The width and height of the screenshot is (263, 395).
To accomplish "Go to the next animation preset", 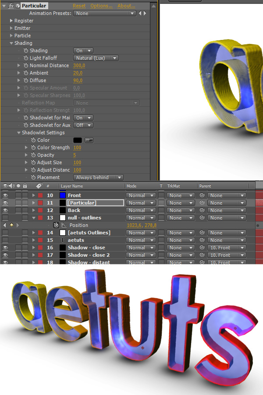I will pos(145,13).
